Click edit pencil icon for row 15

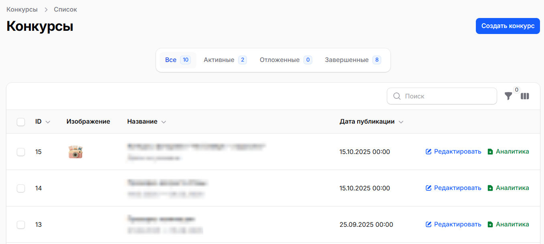(429, 152)
